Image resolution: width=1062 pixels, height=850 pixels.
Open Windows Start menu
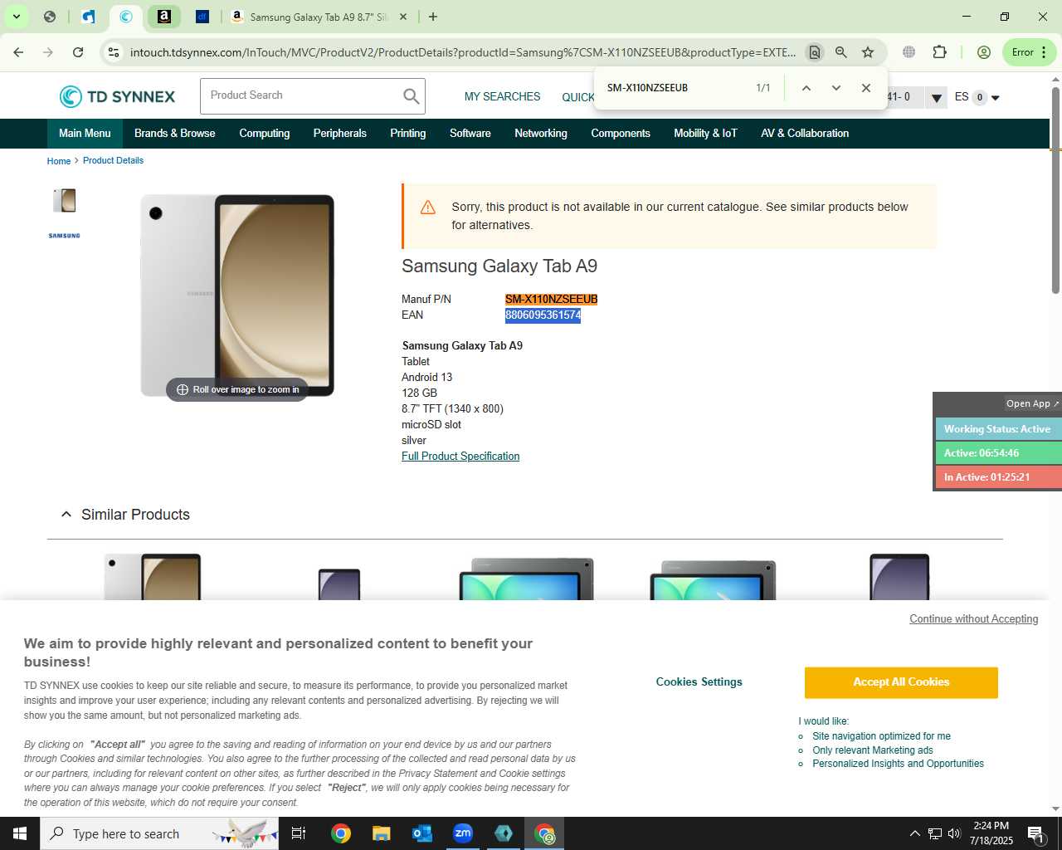20,833
